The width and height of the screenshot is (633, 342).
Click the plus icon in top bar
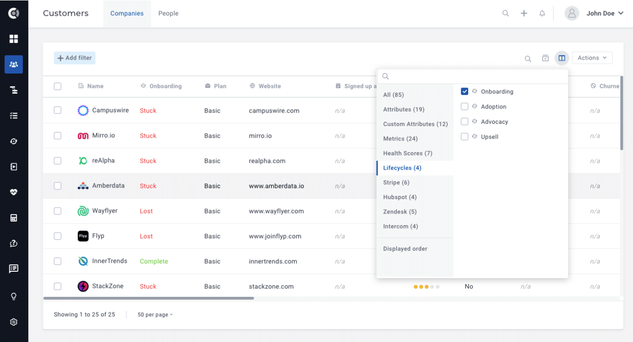524,13
